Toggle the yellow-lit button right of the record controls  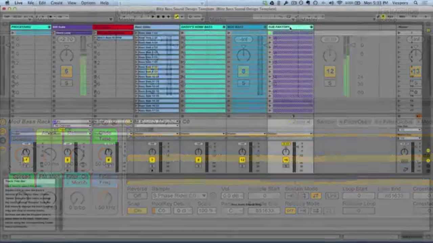pyautogui.click(x=177, y=16)
